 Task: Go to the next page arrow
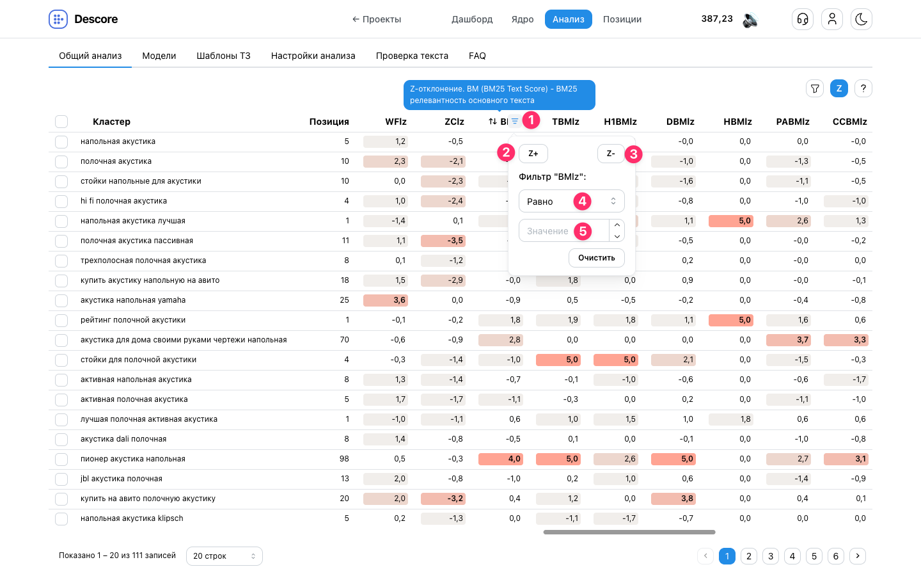point(858,556)
